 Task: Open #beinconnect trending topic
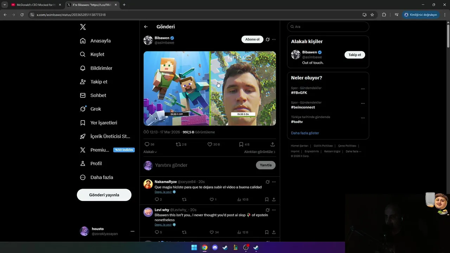303,107
